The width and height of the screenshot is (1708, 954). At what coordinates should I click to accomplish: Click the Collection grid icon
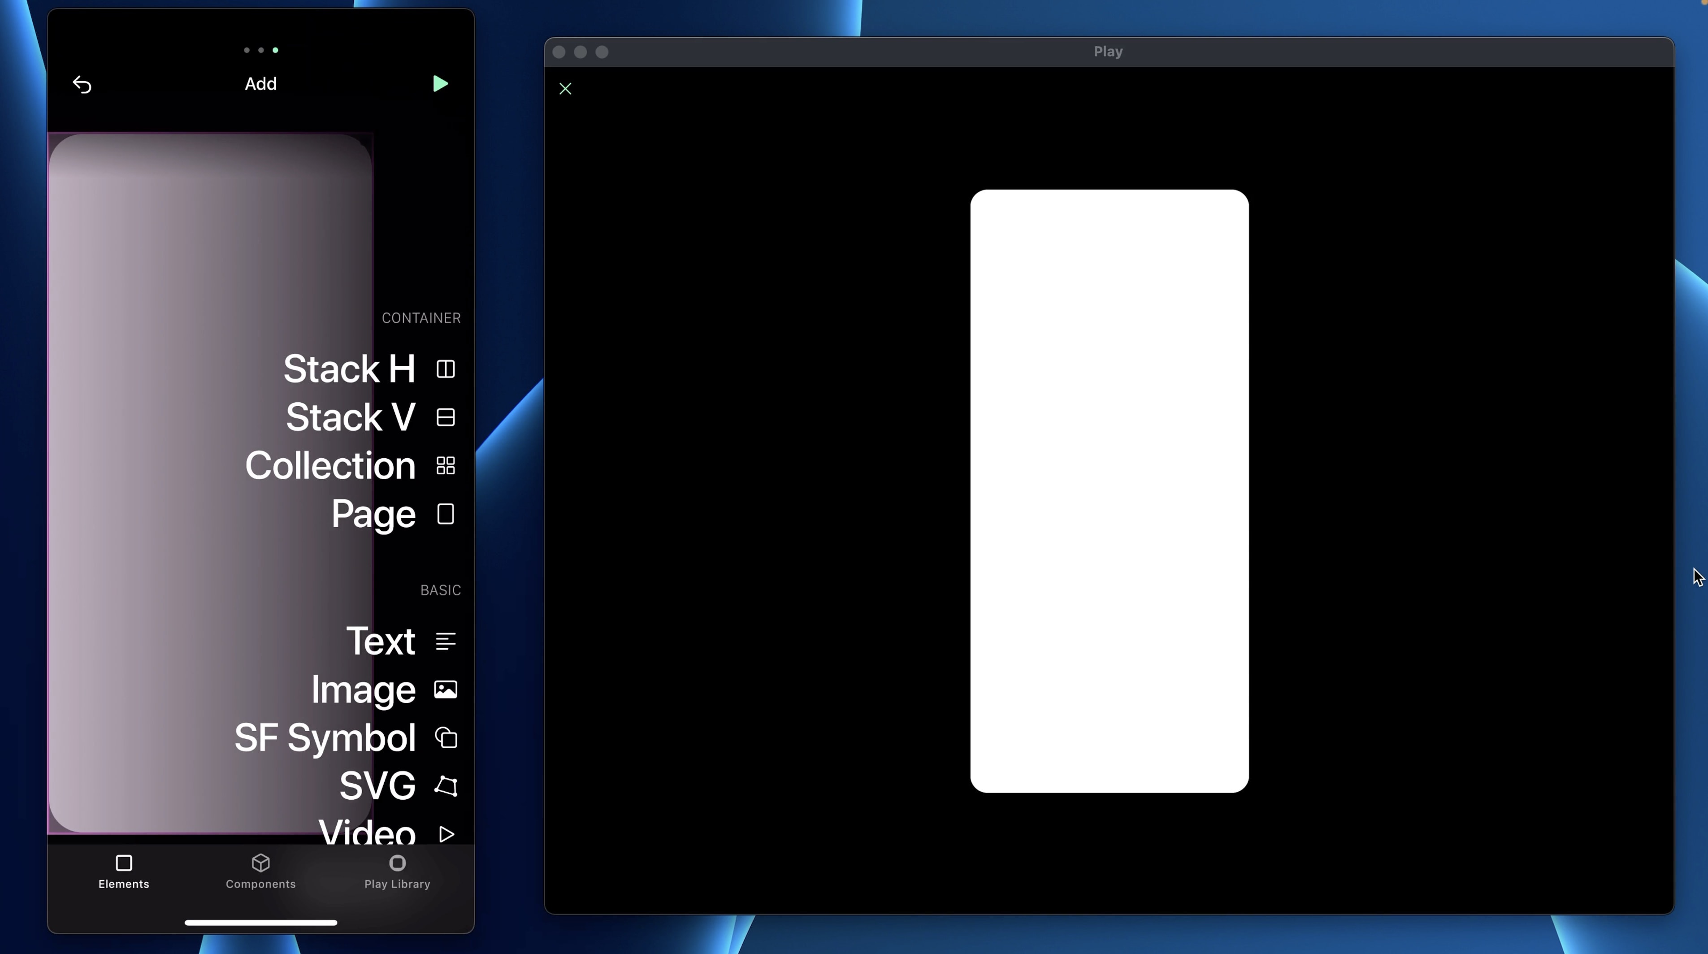pyautogui.click(x=446, y=465)
